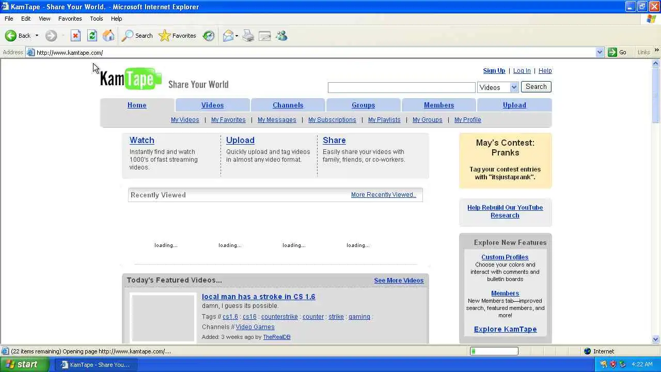Expand the address bar dropdown arrow
The height and width of the screenshot is (372, 661).
click(600, 52)
